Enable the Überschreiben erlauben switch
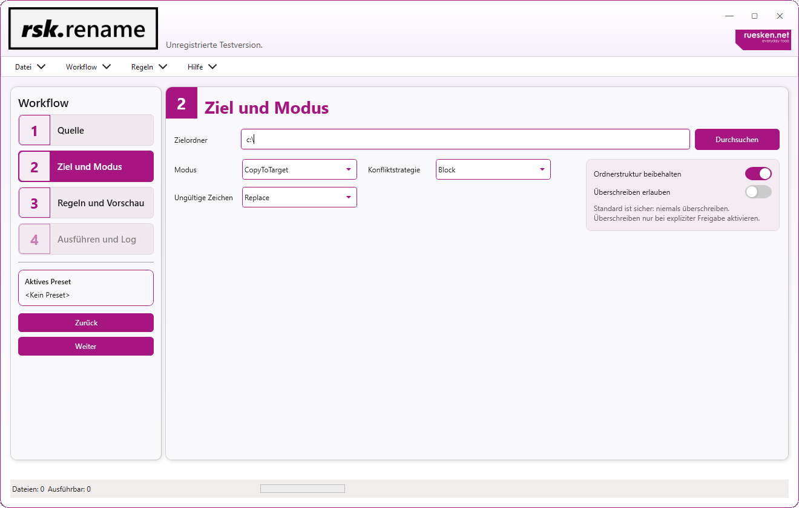Screen dimensions: 799x508 coord(758,192)
